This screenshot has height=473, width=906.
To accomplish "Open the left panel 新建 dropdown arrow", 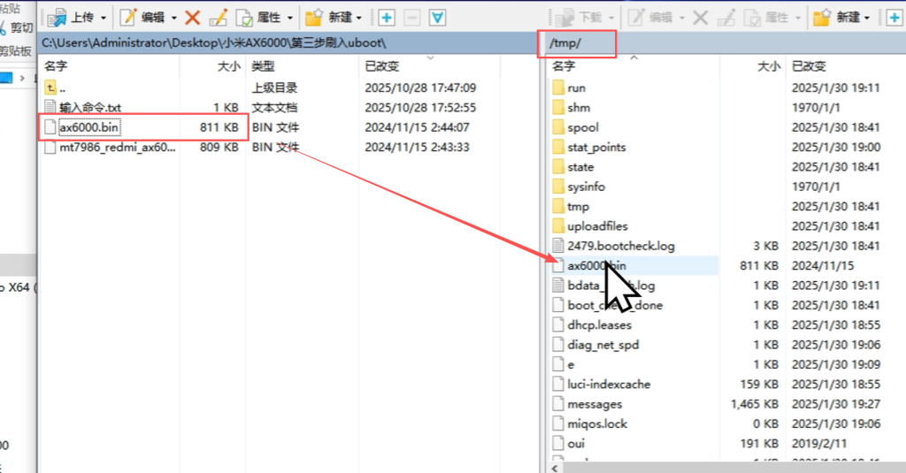I will pos(359,18).
